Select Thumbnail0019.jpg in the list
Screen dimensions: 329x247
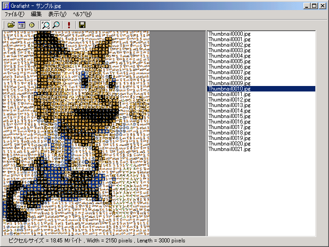point(261,138)
